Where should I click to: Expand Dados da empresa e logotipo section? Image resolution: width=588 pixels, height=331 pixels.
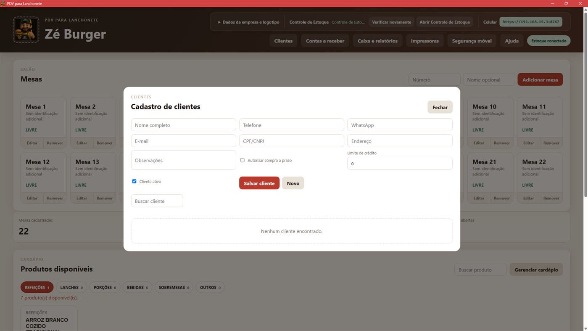tap(248, 22)
